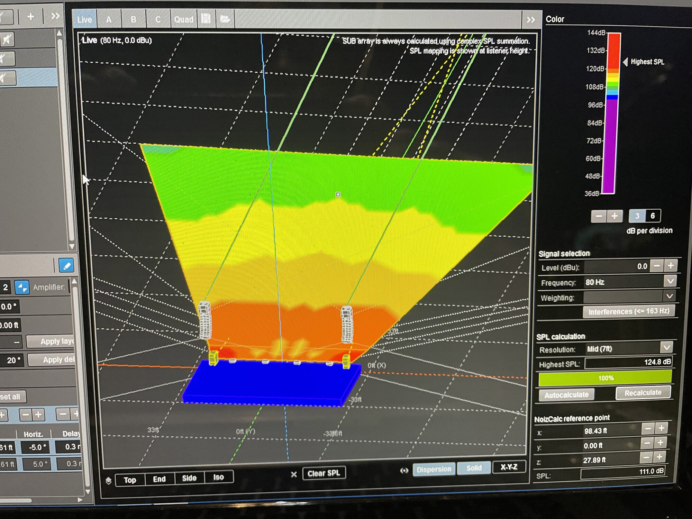Open the Weighting dropdown
Image resolution: width=692 pixels, height=519 pixels.
pyautogui.click(x=670, y=296)
